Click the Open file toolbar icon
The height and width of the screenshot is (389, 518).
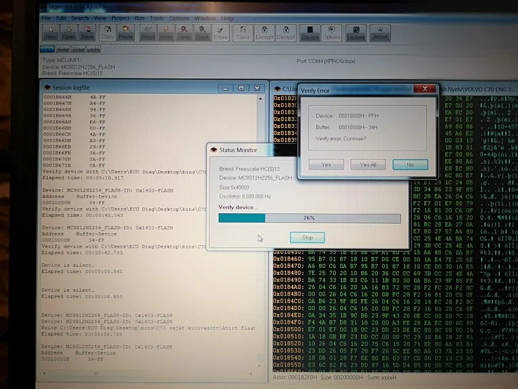pyautogui.click(x=69, y=33)
